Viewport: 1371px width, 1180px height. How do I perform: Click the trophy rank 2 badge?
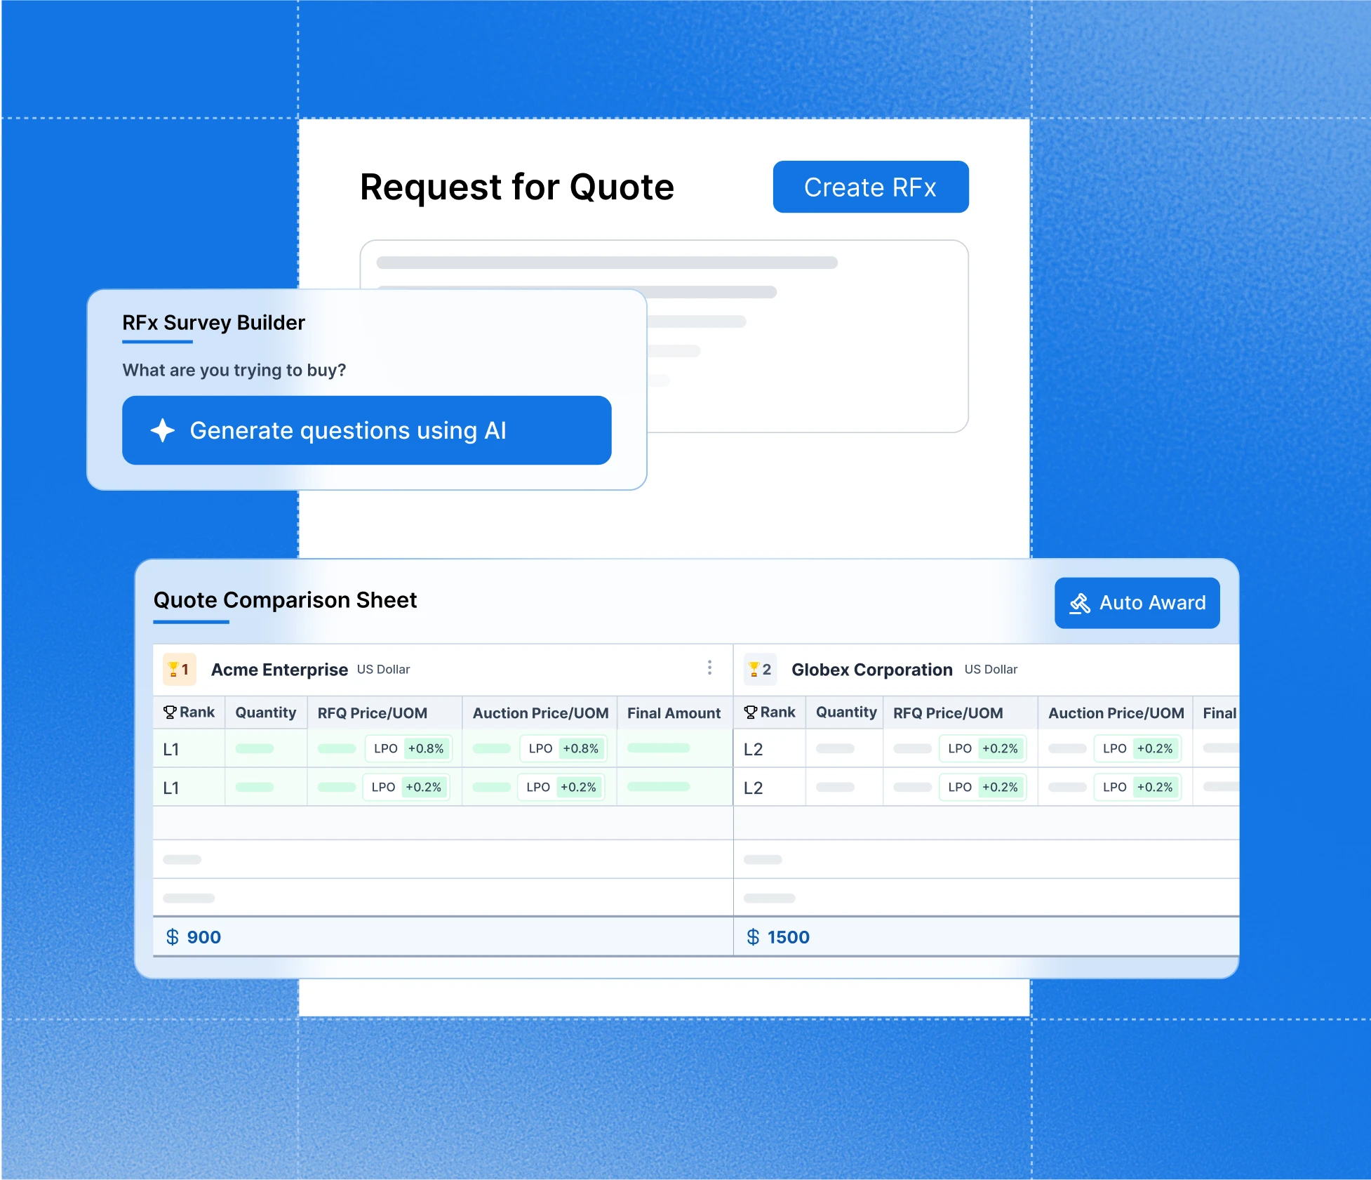pos(759,670)
